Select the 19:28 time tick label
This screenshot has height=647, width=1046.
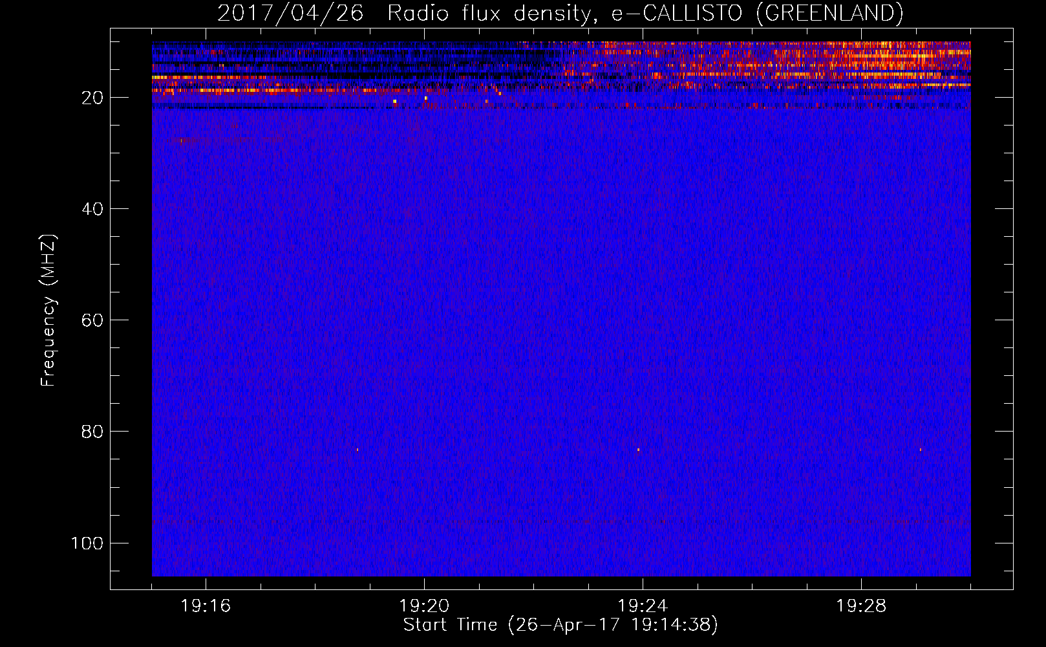pos(861,606)
